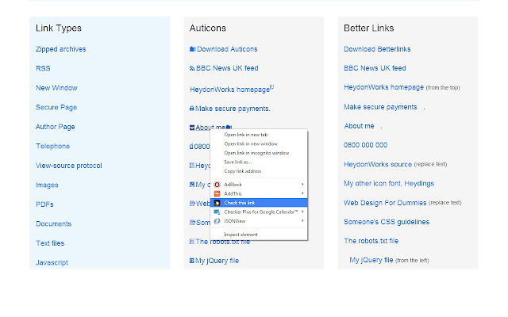Click the JavaScript icon before My jQuery file
Viewport: 508px width, 317px height.
tap(192, 261)
